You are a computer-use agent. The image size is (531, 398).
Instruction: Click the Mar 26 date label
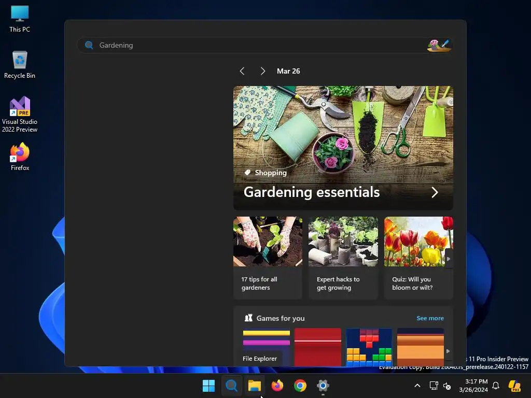coord(288,71)
